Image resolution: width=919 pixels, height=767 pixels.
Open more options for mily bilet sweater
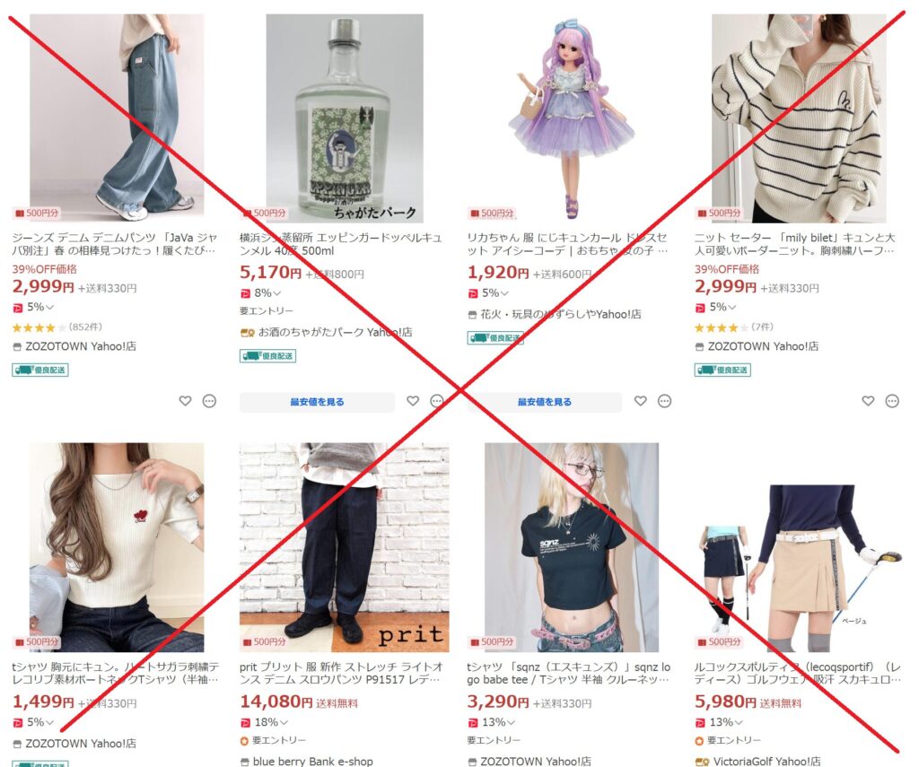pyautogui.click(x=892, y=401)
